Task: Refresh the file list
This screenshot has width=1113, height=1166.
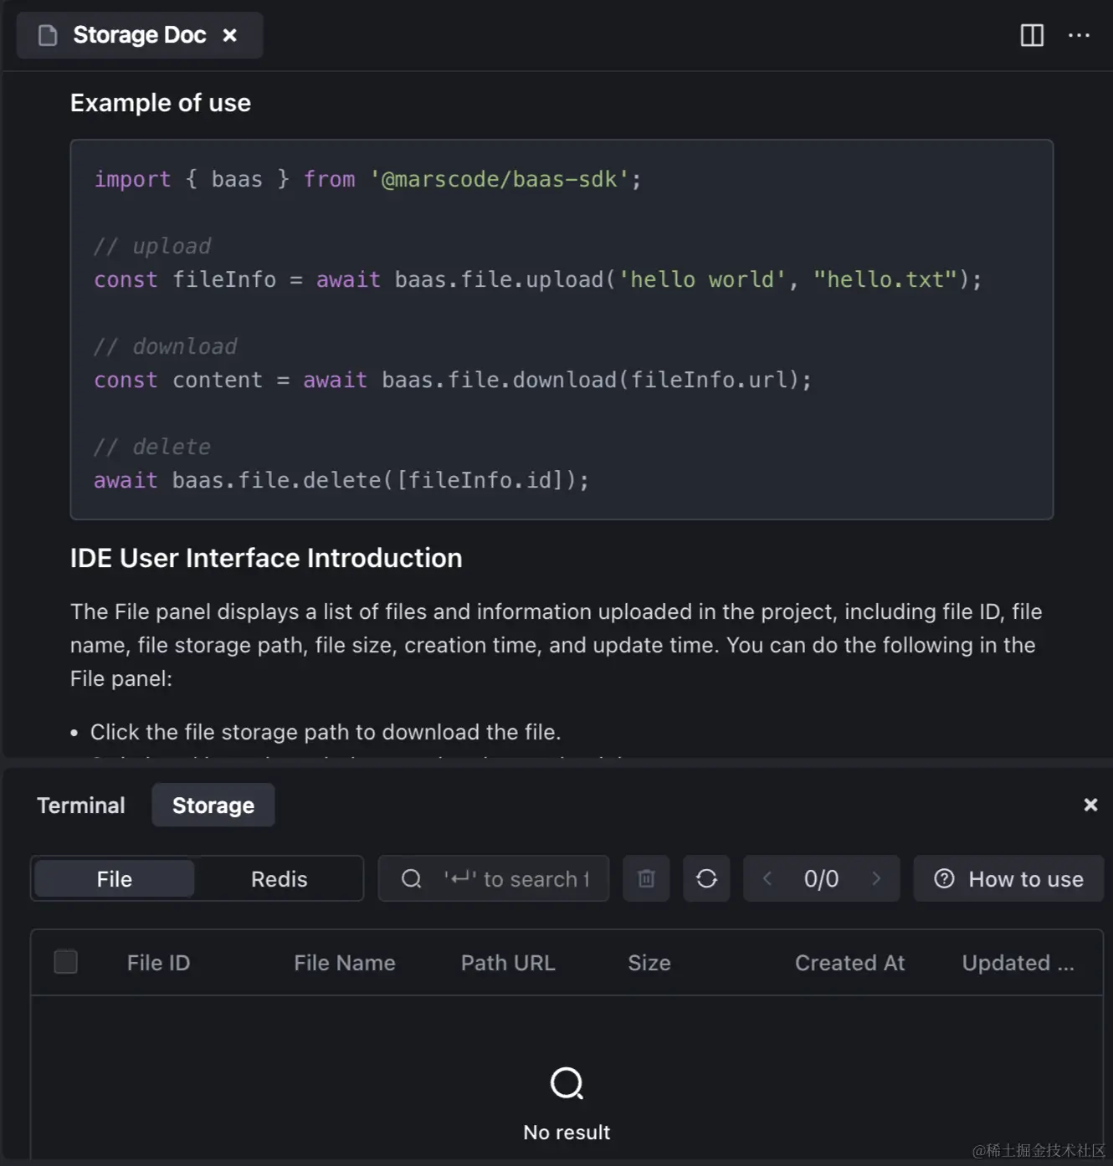Action: (x=706, y=878)
